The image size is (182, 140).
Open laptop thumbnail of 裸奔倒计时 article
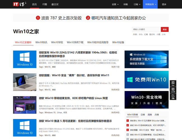[x=25, y=82]
